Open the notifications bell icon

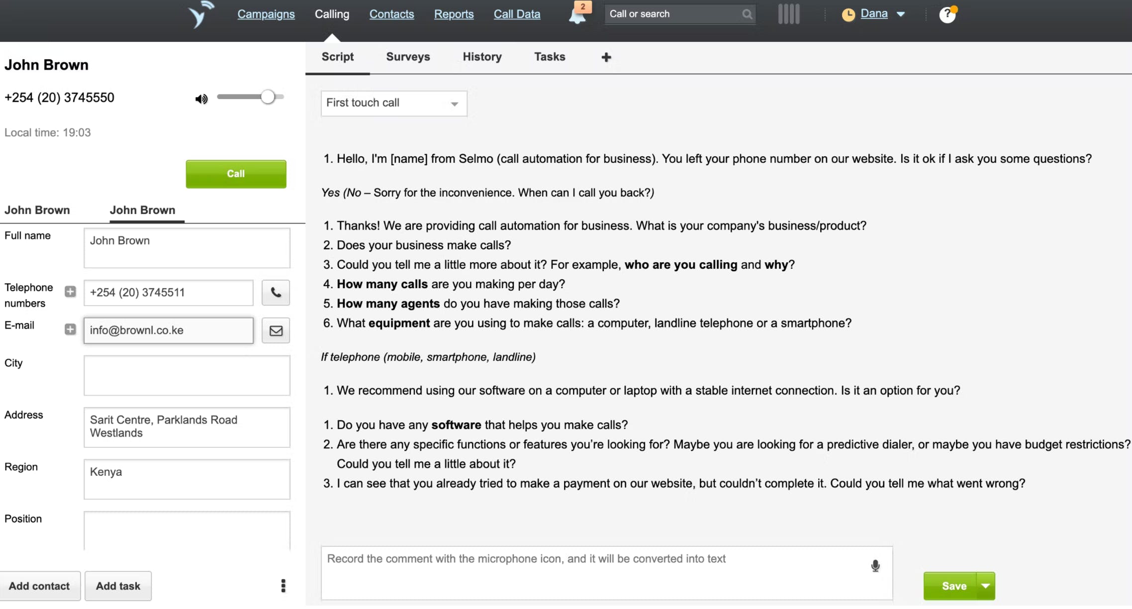pyautogui.click(x=577, y=15)
